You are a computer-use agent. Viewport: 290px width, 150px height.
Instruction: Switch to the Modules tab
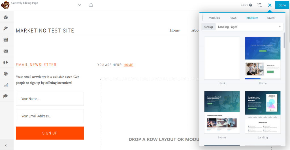click(x=214, y=18)
